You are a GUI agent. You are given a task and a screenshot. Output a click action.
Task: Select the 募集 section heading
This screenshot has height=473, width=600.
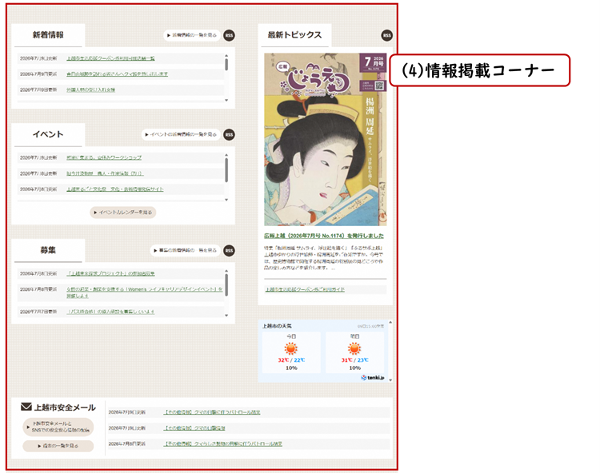(x=48, y=250)
